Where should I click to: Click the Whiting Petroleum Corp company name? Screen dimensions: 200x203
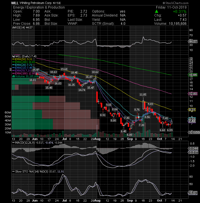click(x=36, y=3)
